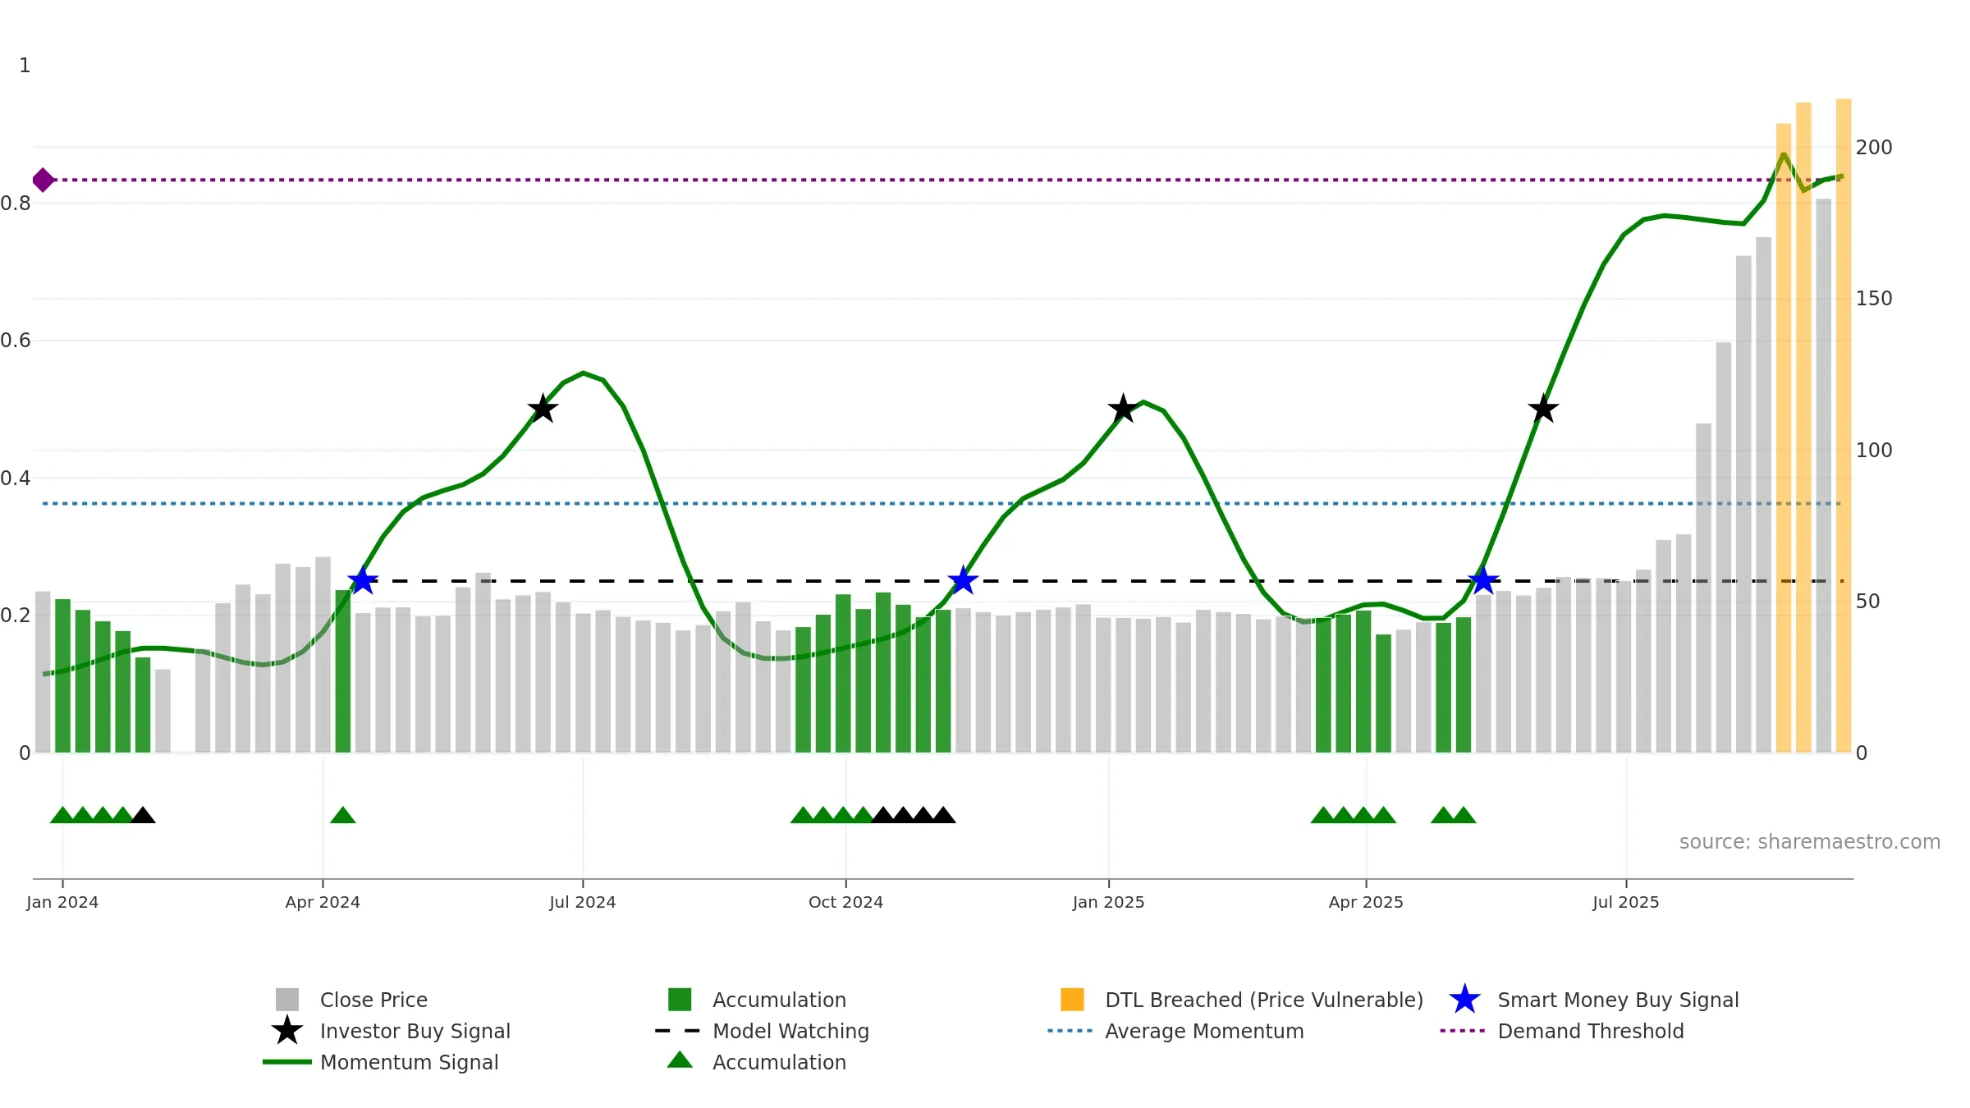
Task: Click the 150 right-axis price label
Action: 1874,299
